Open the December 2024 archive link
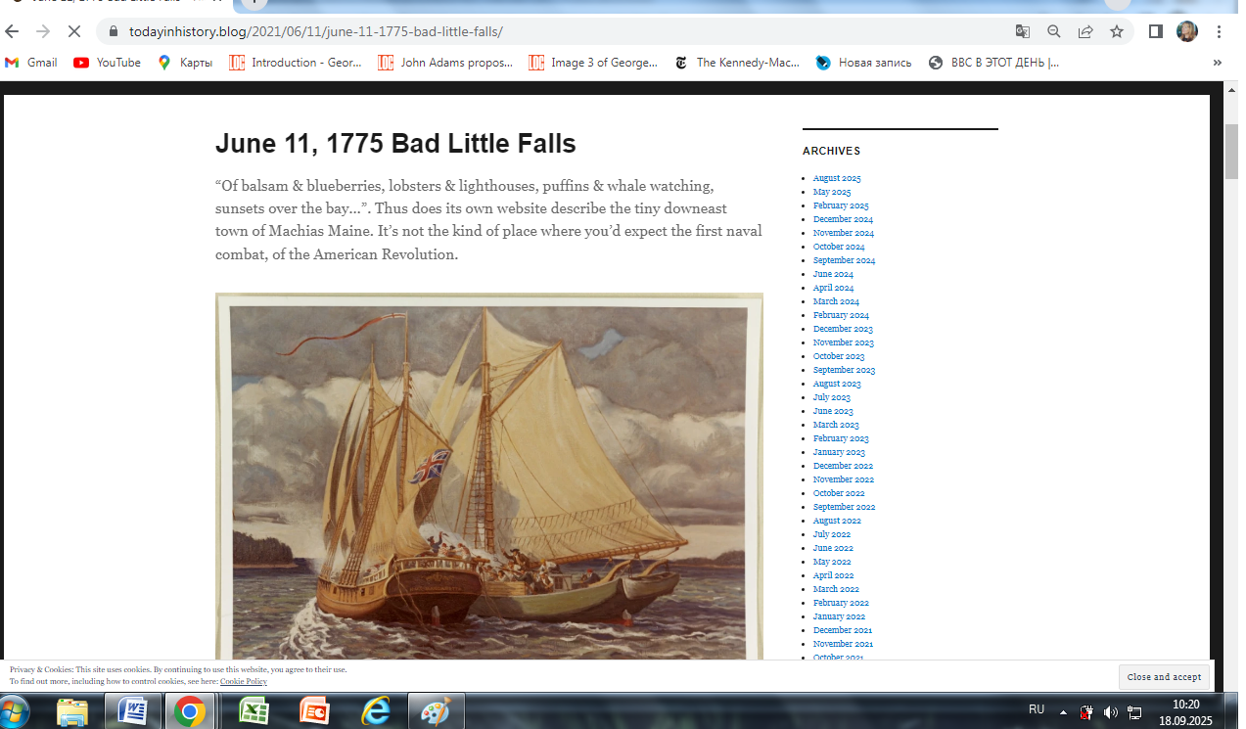This screenshot has height=729, width=1246. [843, 219]
